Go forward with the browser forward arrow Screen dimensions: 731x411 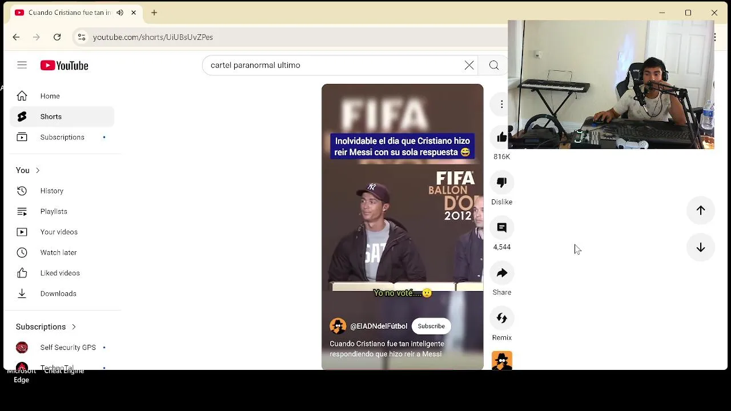(37, 37)
